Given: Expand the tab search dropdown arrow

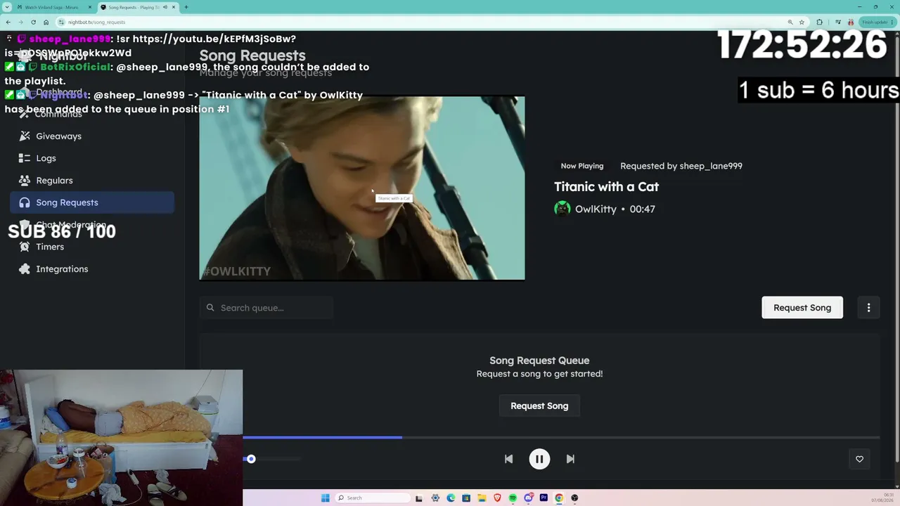Looking at the screenshot, I should pyautogui.click(x=8, y=7).
